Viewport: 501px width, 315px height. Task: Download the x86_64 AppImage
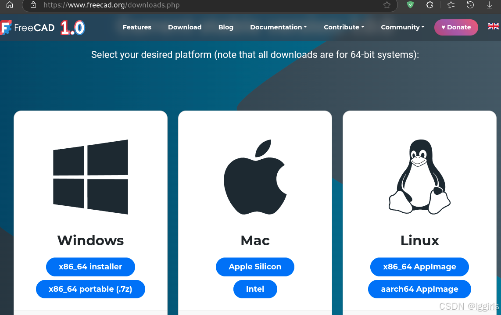pos(419,267)
